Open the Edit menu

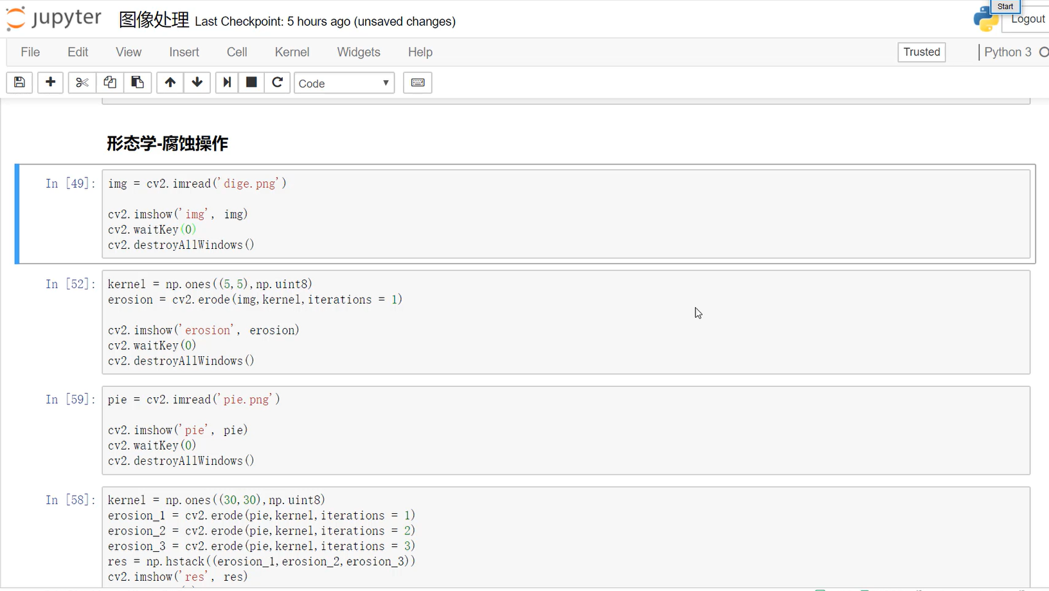(x=78, y=52)
